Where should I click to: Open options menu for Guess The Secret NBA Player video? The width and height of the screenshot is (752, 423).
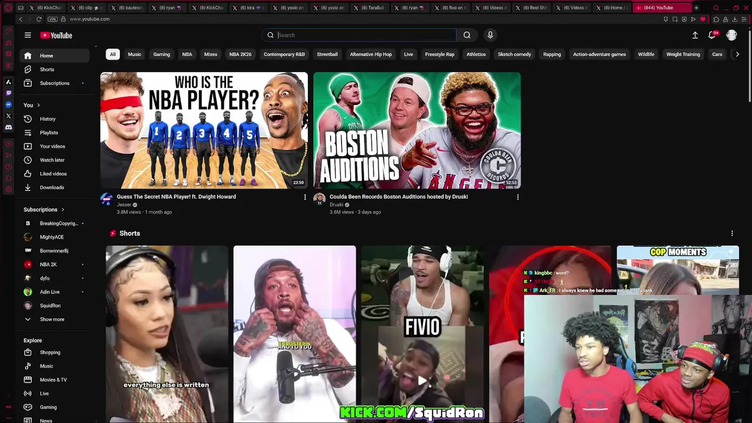coord(304,197)
